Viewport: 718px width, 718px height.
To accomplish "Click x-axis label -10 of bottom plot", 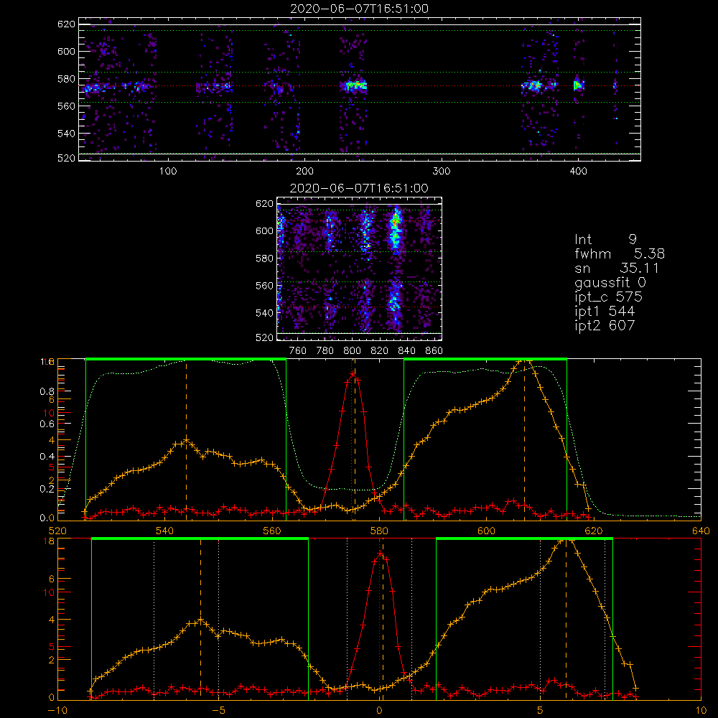I will tap(57, 711).
